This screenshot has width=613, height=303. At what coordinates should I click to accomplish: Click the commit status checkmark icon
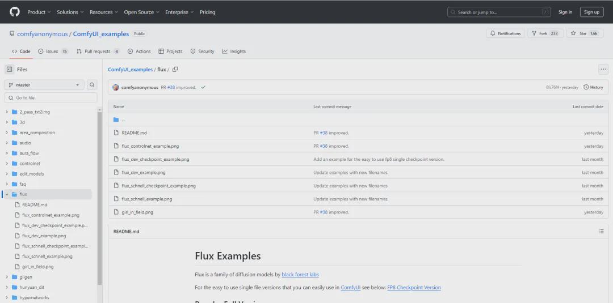(203, 88)
